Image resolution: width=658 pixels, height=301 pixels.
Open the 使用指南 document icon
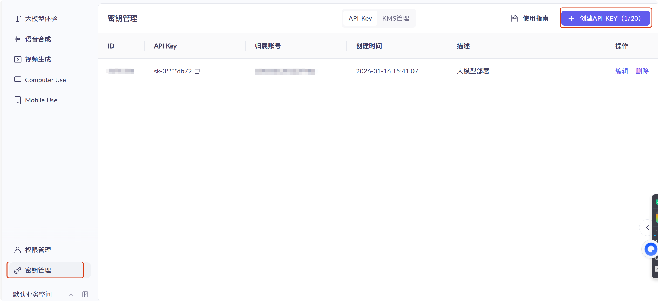click(x=514, y=18)
